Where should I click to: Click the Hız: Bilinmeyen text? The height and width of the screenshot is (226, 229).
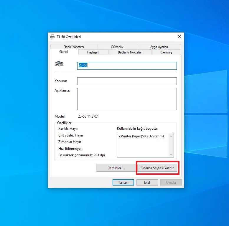[x=70, y=149]
